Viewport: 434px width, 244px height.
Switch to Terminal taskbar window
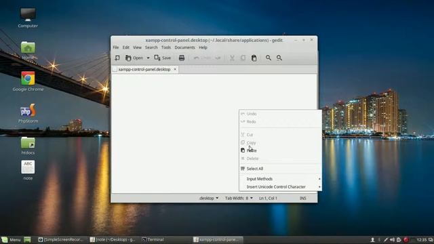pyautogui.click(x=153, y=239)
